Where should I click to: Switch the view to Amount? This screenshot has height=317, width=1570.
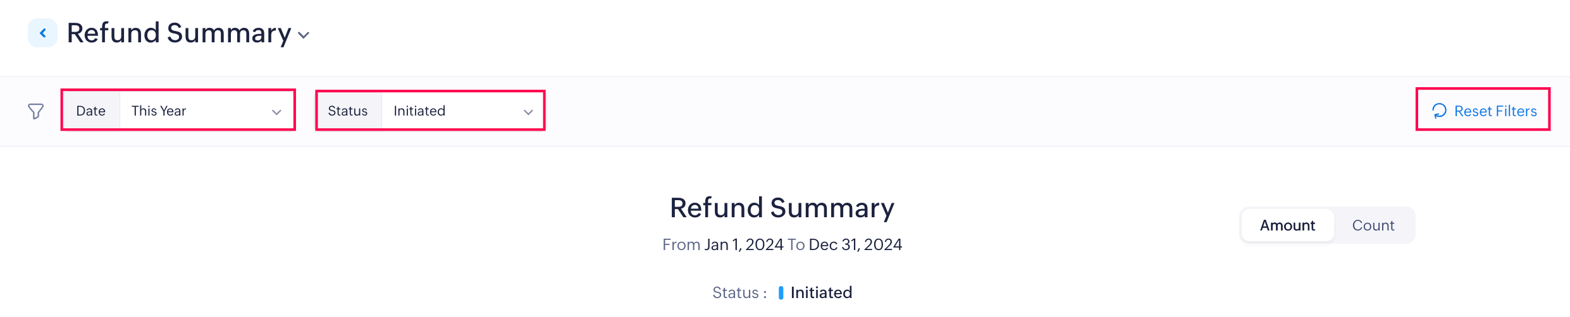1287,225
